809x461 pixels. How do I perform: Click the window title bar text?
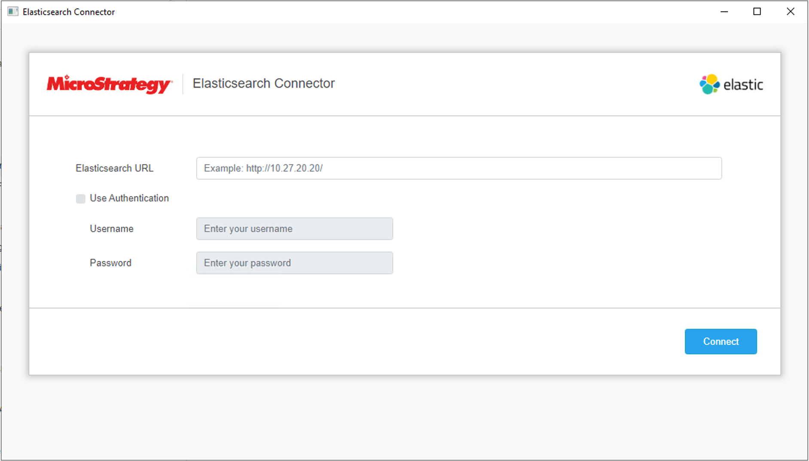point(69,12)
